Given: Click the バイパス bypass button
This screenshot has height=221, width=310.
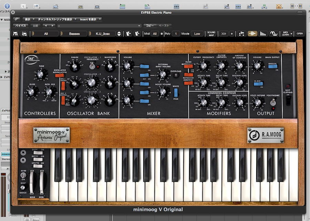Looking at the screenshot, I should [21, 26].
